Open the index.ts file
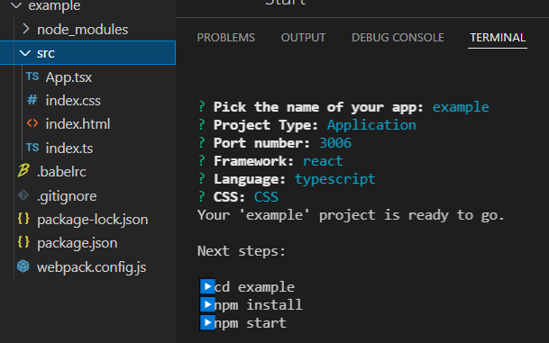This screenshot has height=343, width=549. [x=69, y=149]
